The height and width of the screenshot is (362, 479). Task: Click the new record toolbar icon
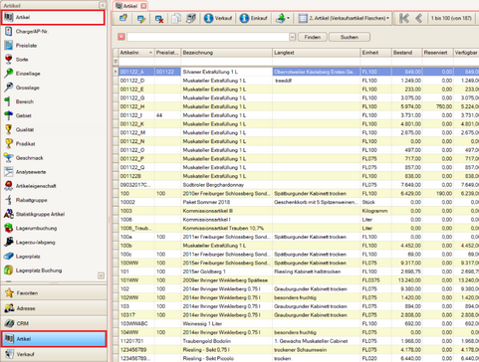point(123,18)
